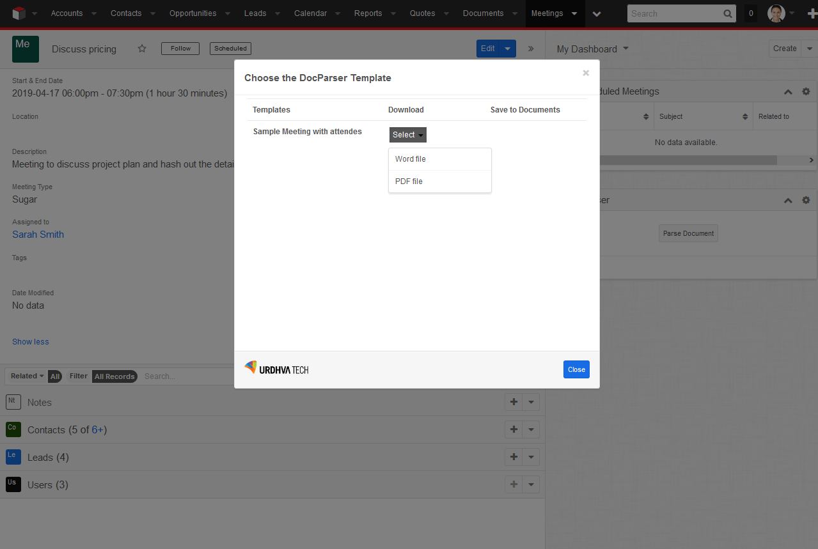
Task: Open gear settings on Scheduled Meetings dashlet
Action: (x=806, y=91)
